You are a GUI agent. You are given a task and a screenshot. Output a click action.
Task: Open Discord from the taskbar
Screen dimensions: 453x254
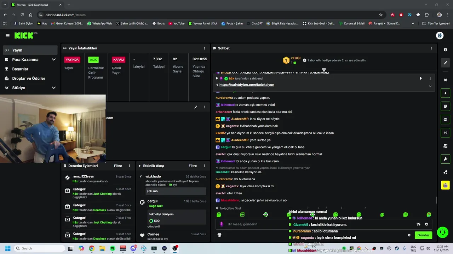coord(133,248)
